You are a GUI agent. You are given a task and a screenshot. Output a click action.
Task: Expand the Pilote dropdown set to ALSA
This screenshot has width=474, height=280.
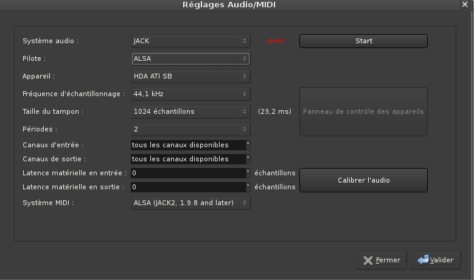[190, 58]
